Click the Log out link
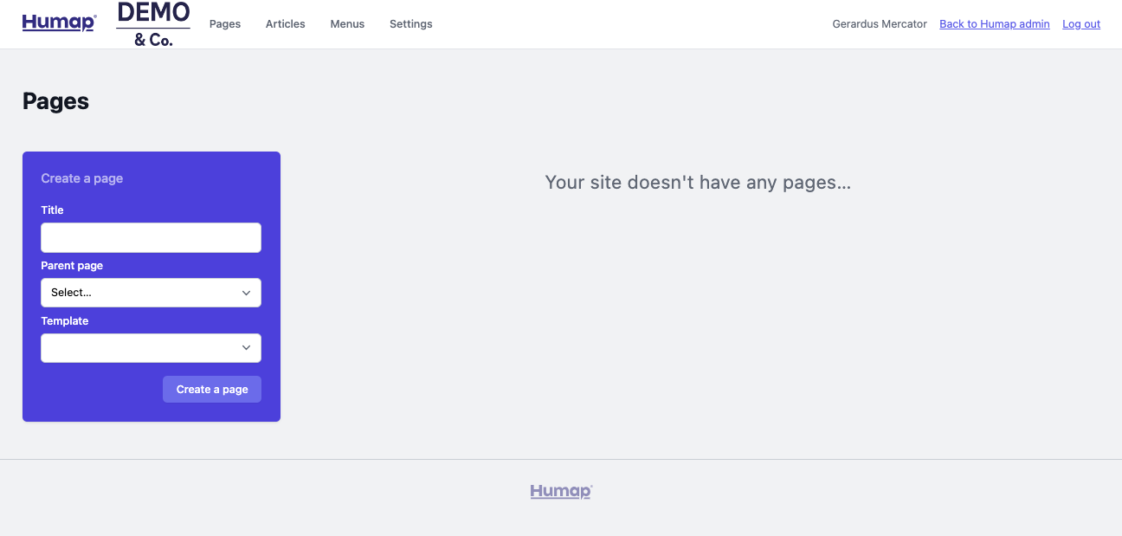1122x536 pixels. click(1080, 23)
